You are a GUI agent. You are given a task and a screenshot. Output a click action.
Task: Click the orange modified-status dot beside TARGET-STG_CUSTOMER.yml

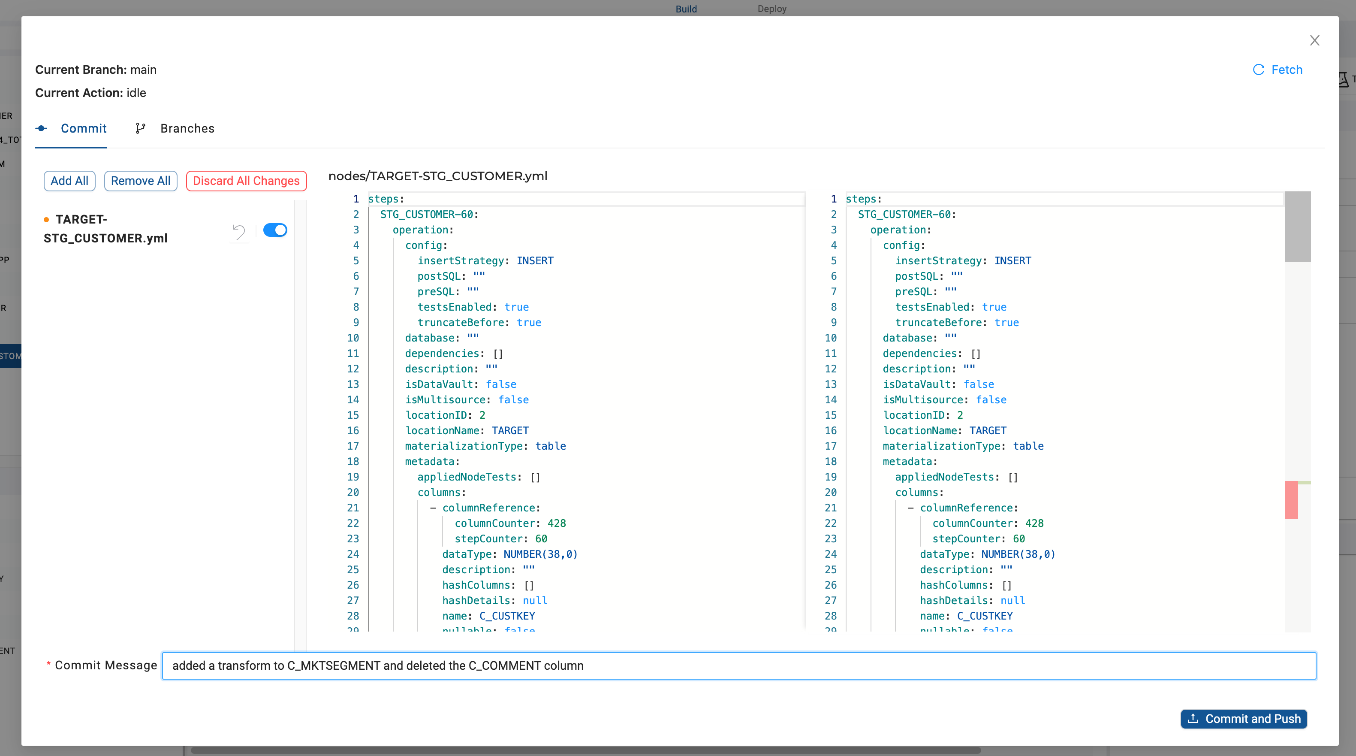[x=46, y=220]
